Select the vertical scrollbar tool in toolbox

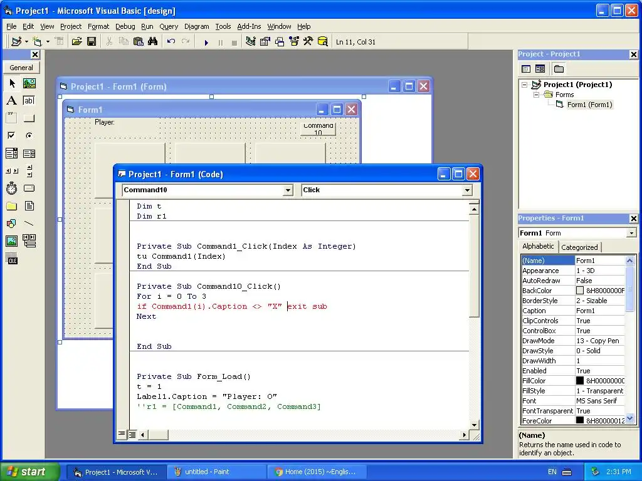(29, 171)
